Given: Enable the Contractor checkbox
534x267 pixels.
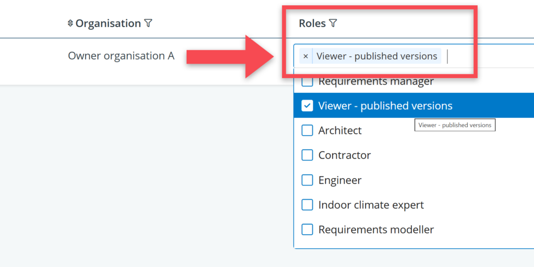Looking at the screenshot, I should [x=308, y=155].
